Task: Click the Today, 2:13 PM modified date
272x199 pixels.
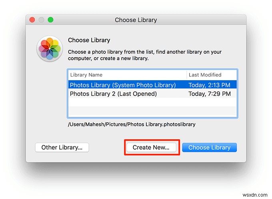Action: (210, 85)
